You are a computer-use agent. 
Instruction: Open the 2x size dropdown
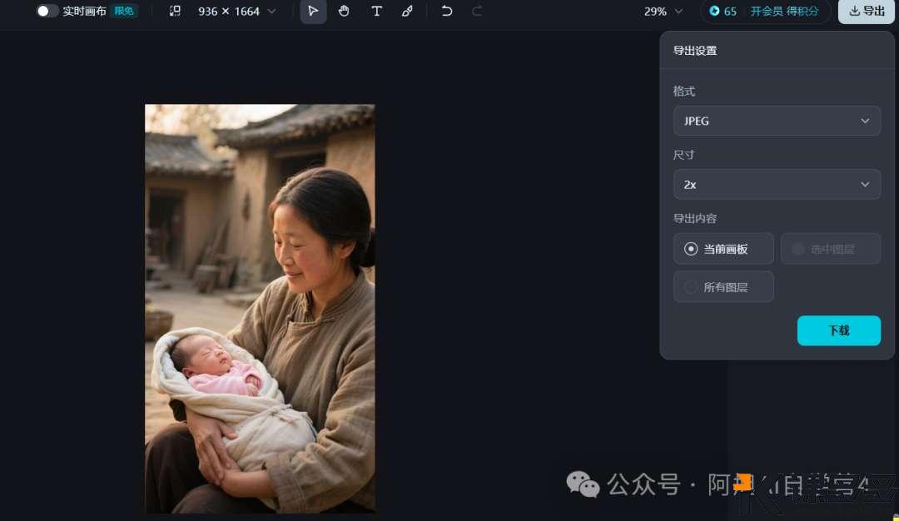pos(777,184)
